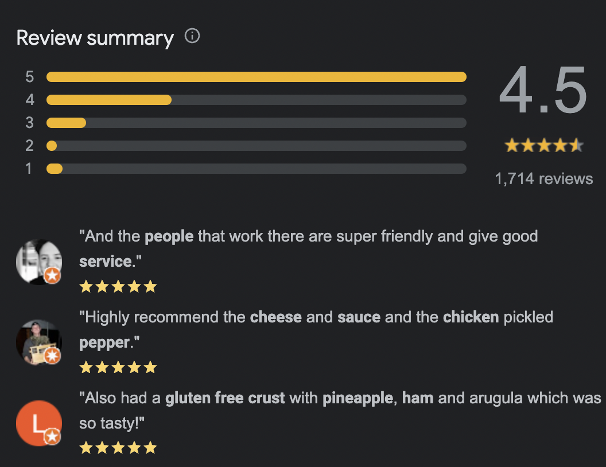Click the Local Guide badge on the L avatar
Image resolution: width=606 pixels, height=467 pixels.
52,437
